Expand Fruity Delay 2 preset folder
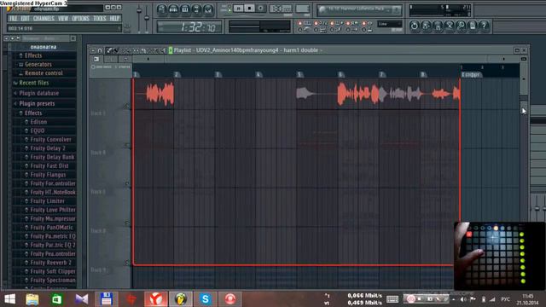This screenshot has width=546, height=307. click(x=48, y=148)
